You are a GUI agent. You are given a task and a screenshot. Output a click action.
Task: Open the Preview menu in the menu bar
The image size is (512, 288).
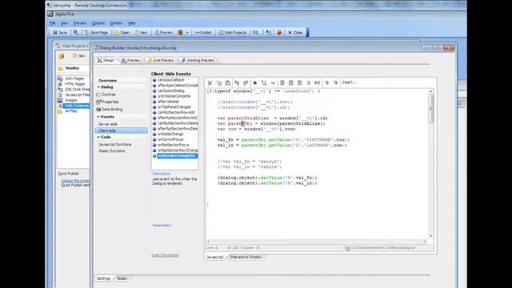point(80,23)
